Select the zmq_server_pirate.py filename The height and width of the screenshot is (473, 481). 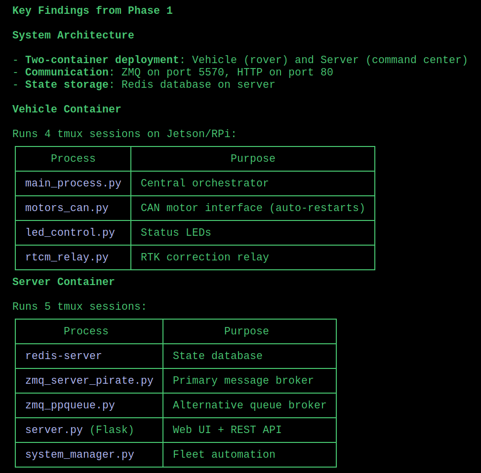tap(89, 381)
